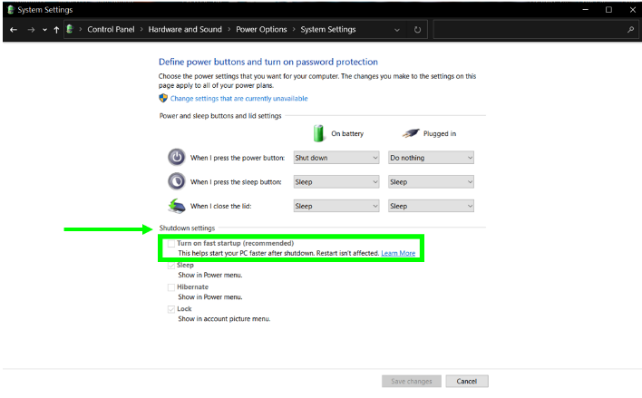Click the Up directory arrow

[x=56, y=30]
